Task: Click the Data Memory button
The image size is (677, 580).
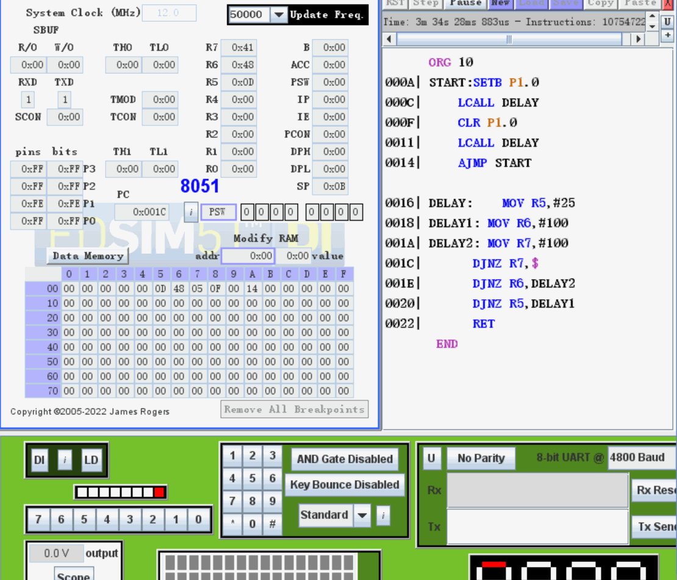Action: pos(88,256)
